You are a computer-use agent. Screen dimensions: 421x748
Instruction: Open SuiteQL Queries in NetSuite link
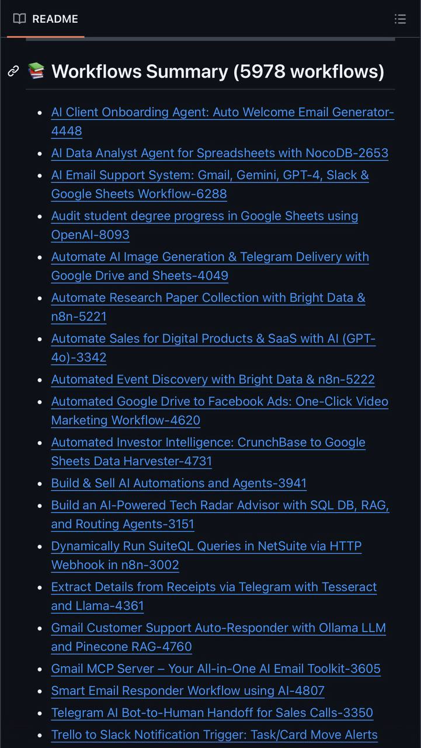[x=206, y=546]
